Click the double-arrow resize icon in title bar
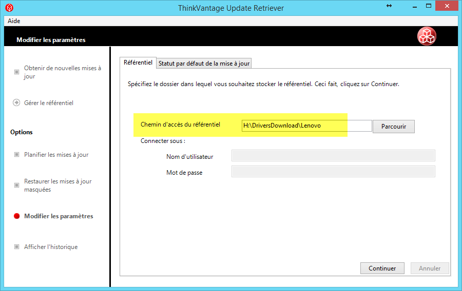This screenshot has width=462, height=291. pos(389,6)
